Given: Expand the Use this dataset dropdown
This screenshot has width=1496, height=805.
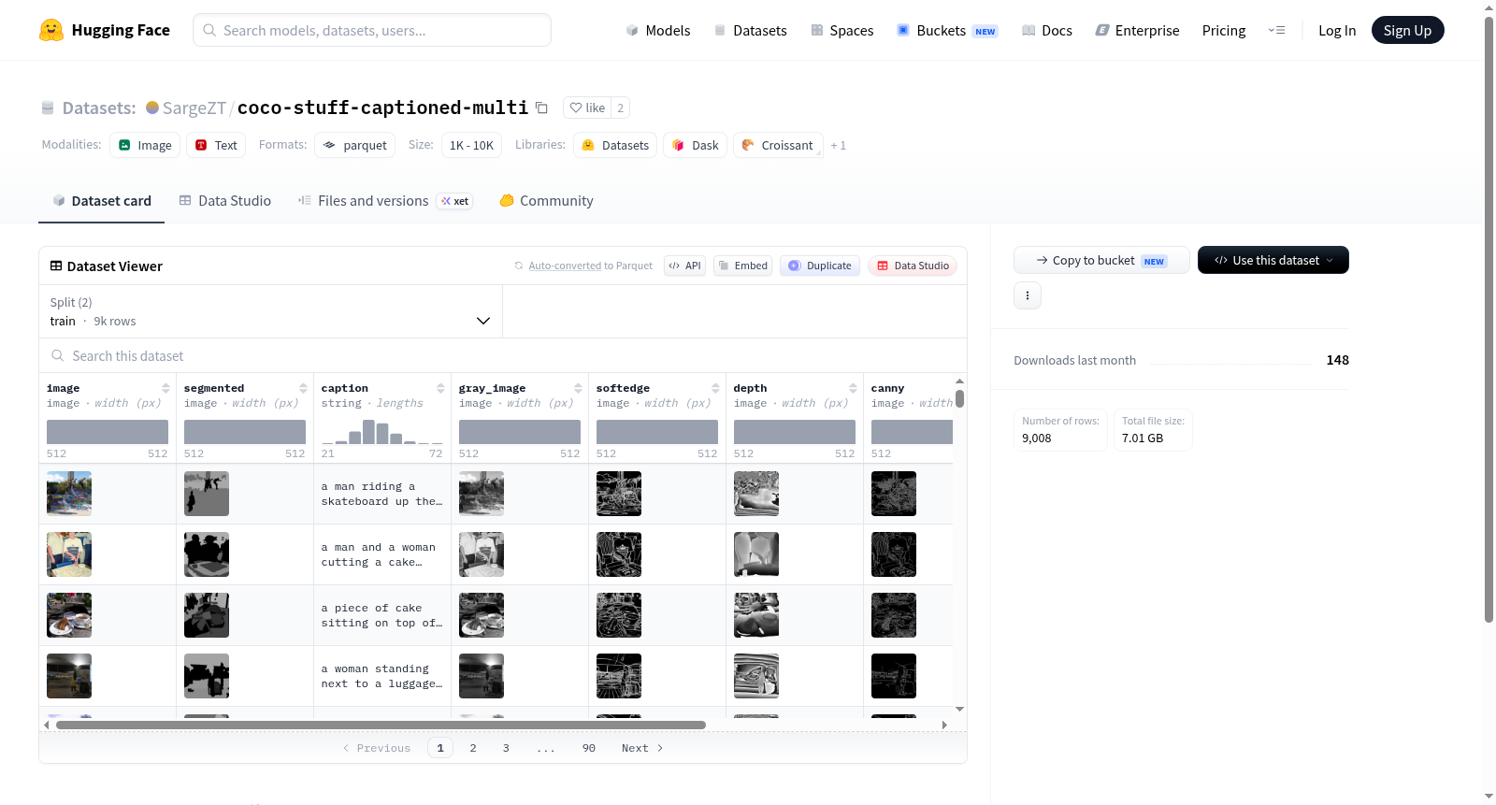Looking at the screenshot, I should tap(1273, 260).
